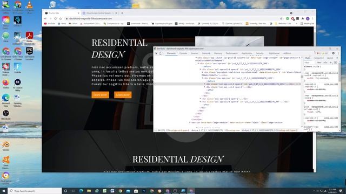This screenshot has width=346, height=194.
Task: Click the Styles filter input field
Action: click(x=309, y=63)
